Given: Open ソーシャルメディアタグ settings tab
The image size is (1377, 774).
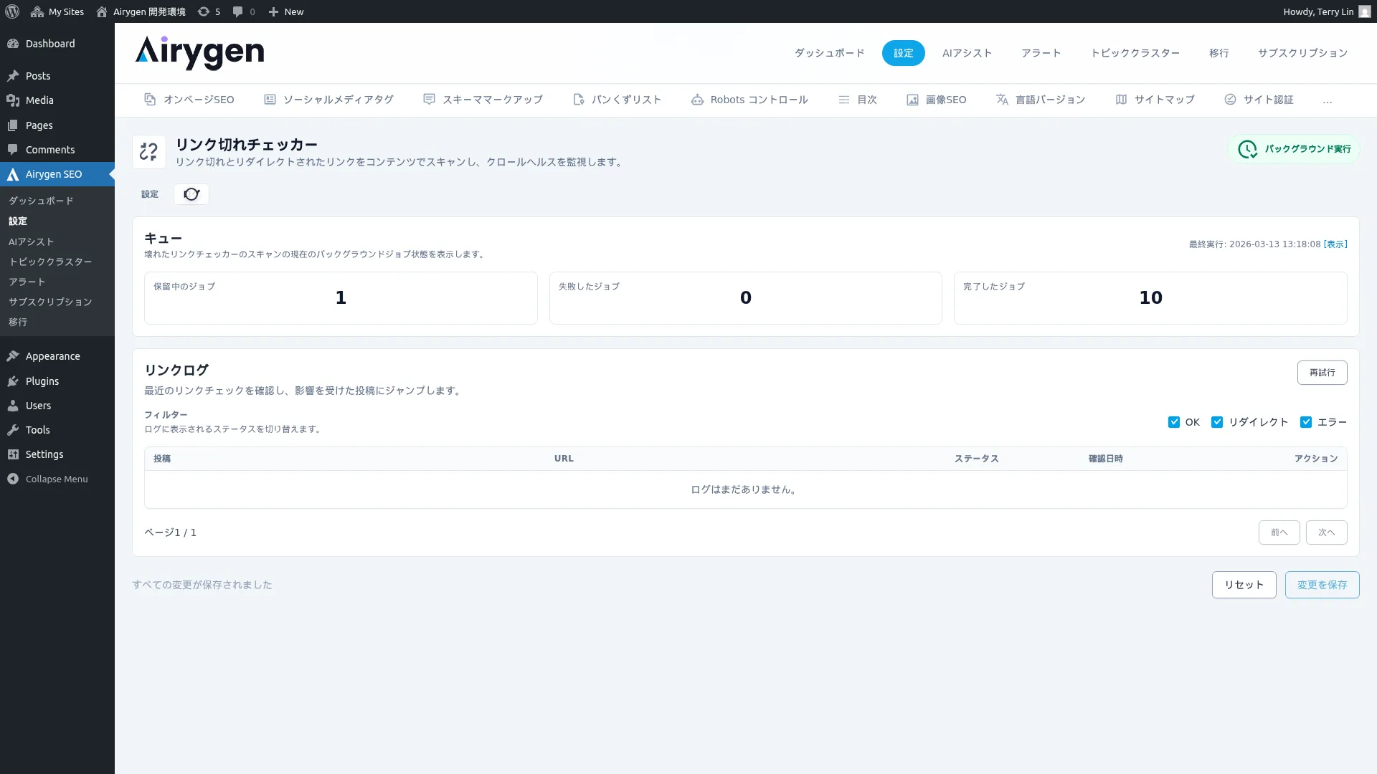Looking at the screenshot, I should pyautogui.click(x=328, y=100).
